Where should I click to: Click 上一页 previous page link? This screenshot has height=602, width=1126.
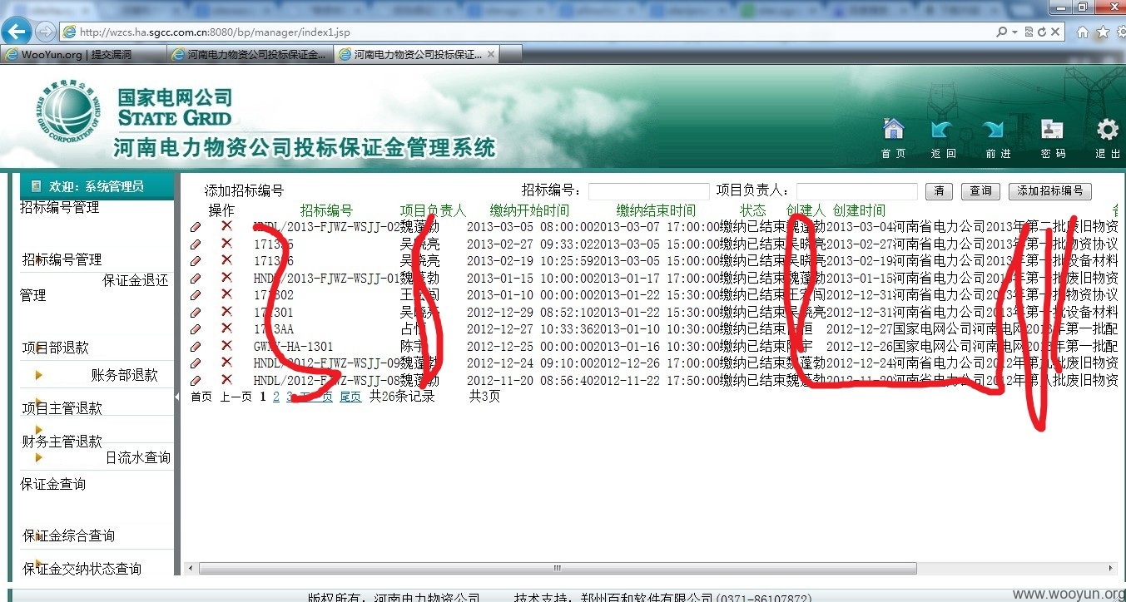click(236, 397)
